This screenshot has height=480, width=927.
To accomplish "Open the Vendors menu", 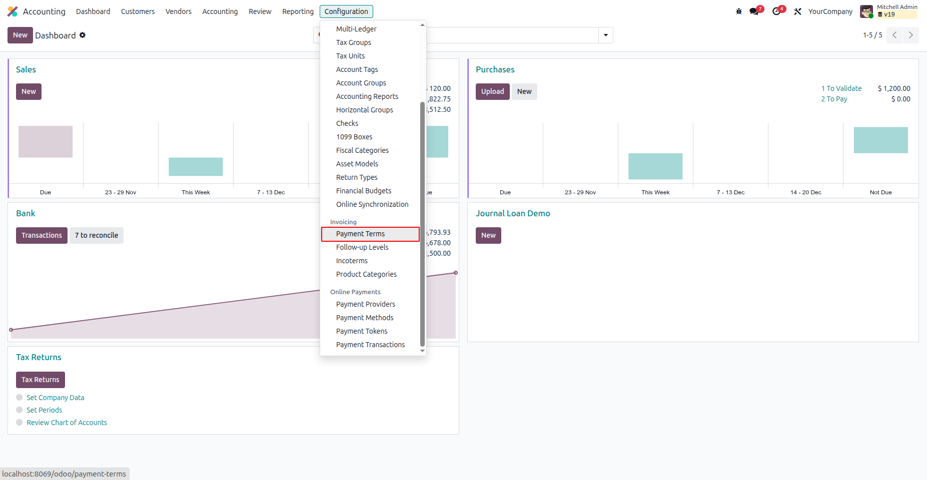I will (x=179, y=11).
